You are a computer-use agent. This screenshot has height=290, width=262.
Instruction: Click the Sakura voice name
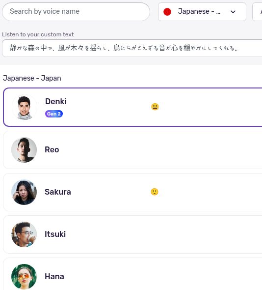(58, 192)
